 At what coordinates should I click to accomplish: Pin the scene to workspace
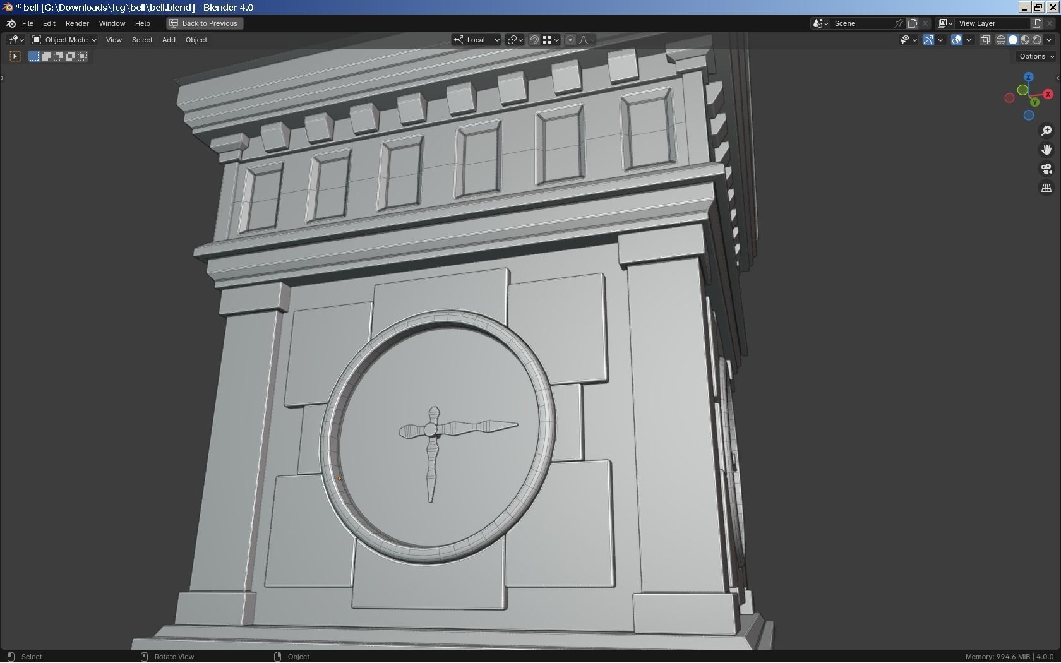point(899,23)
